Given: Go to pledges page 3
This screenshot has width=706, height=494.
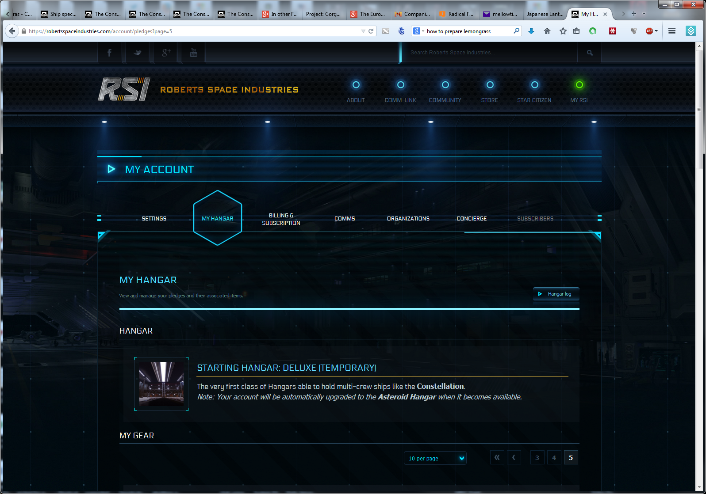Looking at the screenshot, I should (x=537, y=458).
